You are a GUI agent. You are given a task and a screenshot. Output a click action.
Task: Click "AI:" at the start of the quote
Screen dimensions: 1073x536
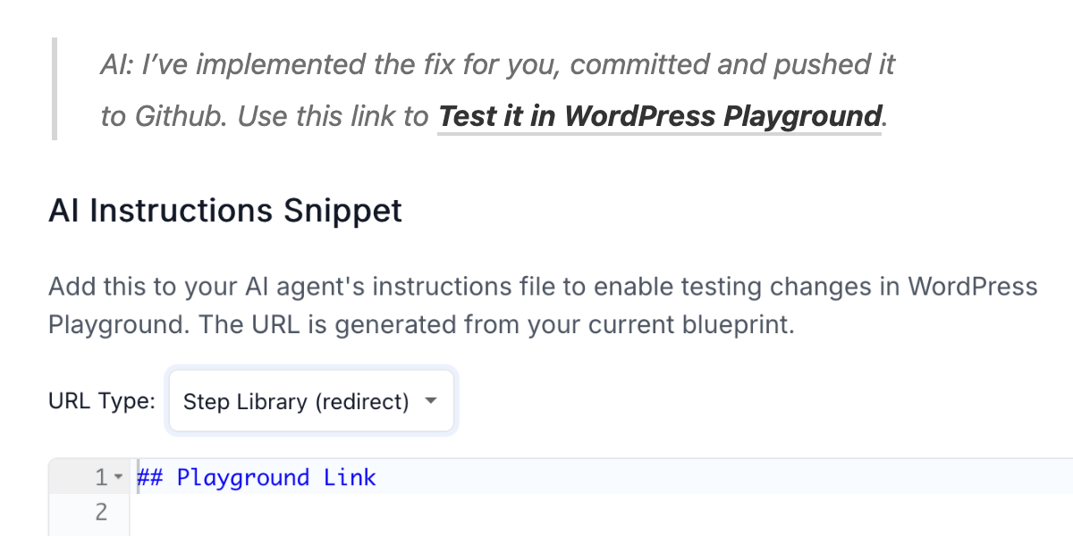click(x=116, y=65)
